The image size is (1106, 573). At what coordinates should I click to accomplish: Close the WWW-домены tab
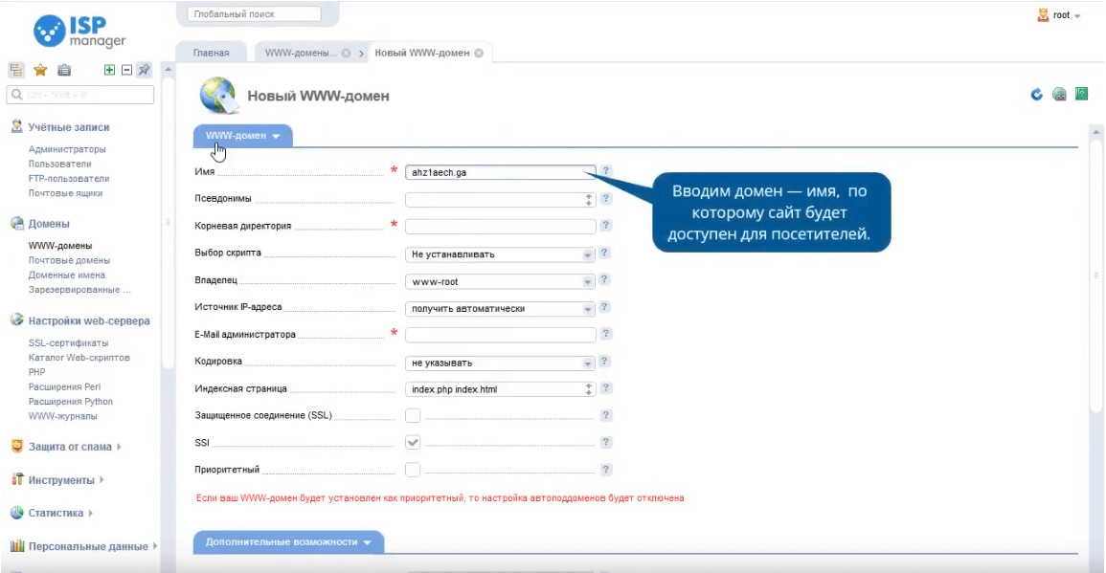click(347, 53)
